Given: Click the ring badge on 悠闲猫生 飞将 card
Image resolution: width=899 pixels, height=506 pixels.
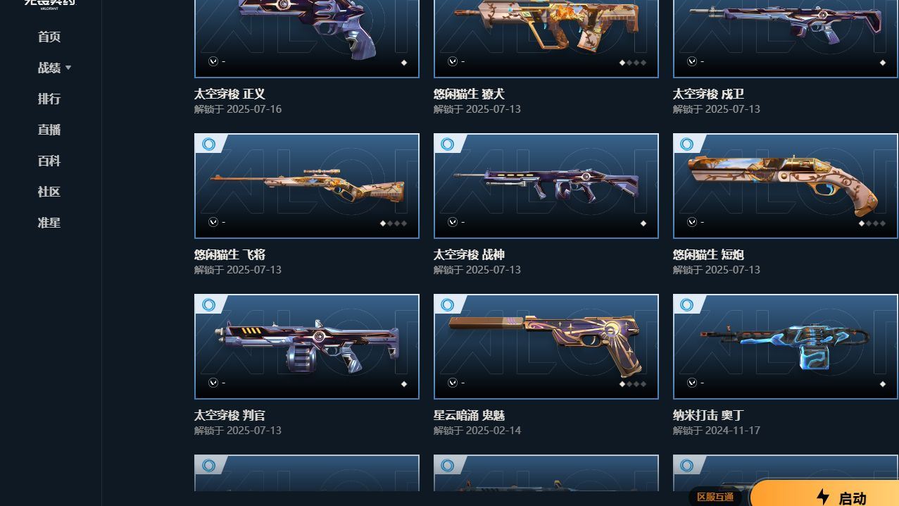Looking at the screenshot, I should (x=208, y=144).
